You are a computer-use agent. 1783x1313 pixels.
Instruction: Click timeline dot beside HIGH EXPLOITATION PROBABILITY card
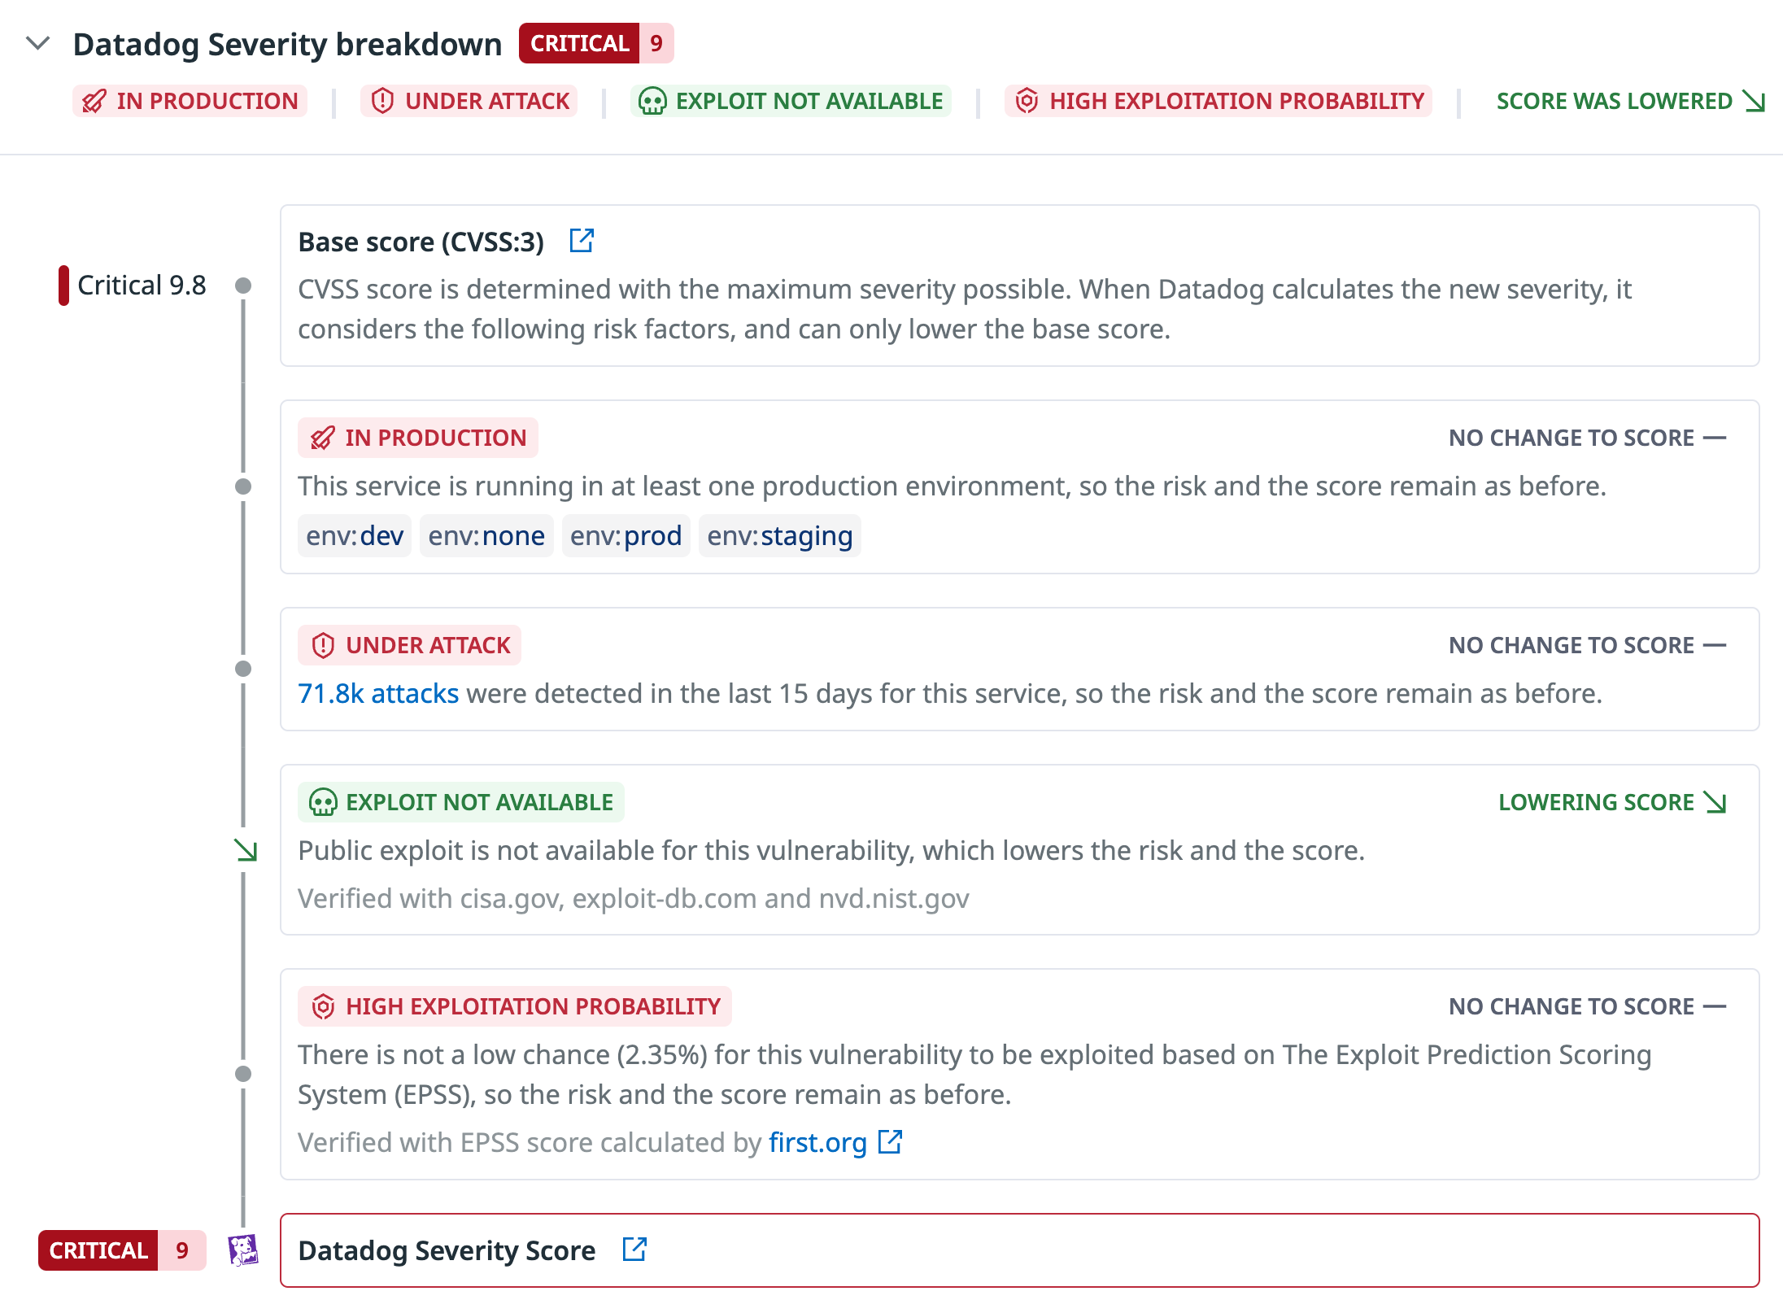click(x=243, y=1074)
